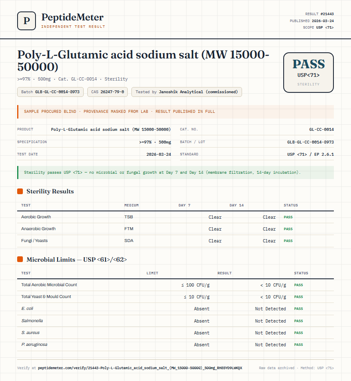351x381 pixels.
Task: Click the Microbial Limits — USP <61>/<62> heading
Action: click(77, 260)
